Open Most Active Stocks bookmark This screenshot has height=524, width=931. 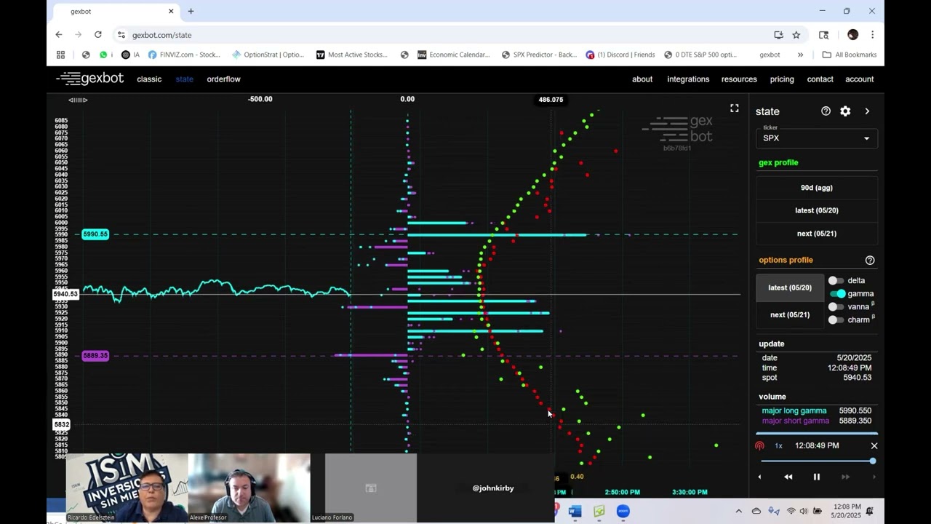[352, 55]
